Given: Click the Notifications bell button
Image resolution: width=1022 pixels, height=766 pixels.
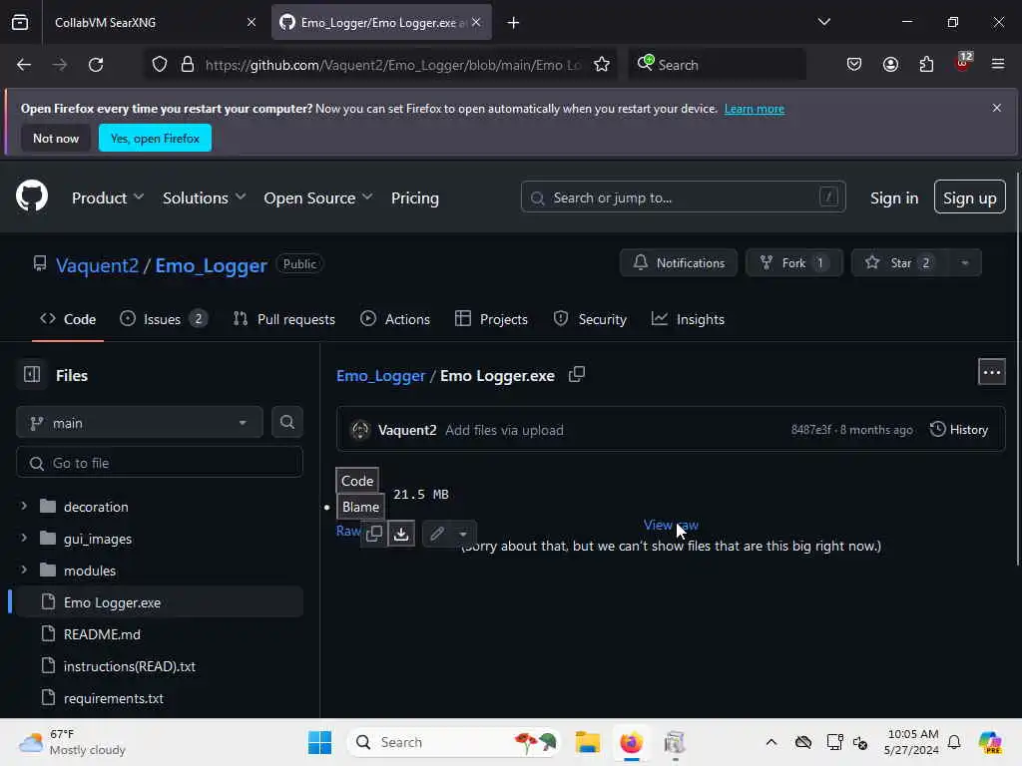Looking at the screenshot, I should (679, 262).
